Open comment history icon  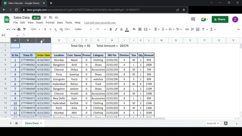pyautogui.click(x=193, y=19)
